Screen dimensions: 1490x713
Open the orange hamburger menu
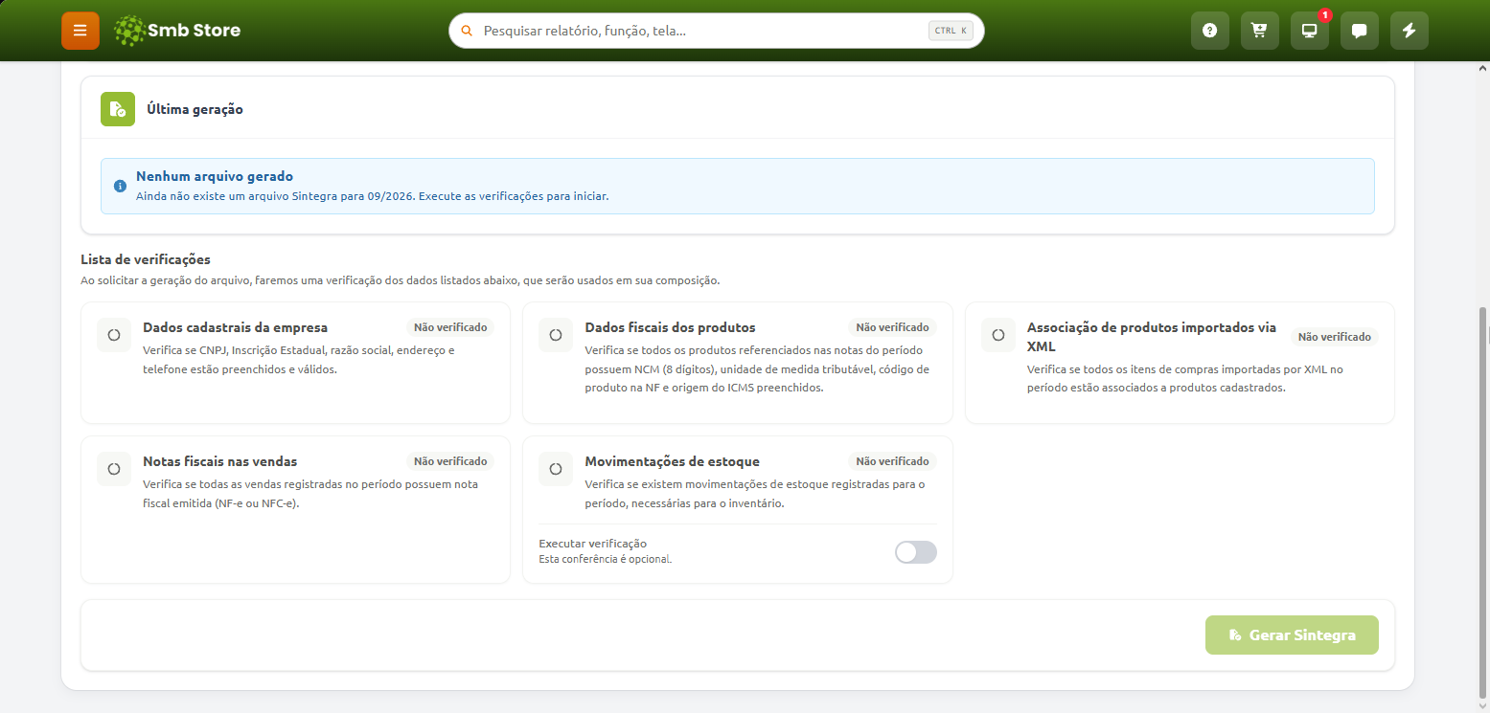coord(80,31)
